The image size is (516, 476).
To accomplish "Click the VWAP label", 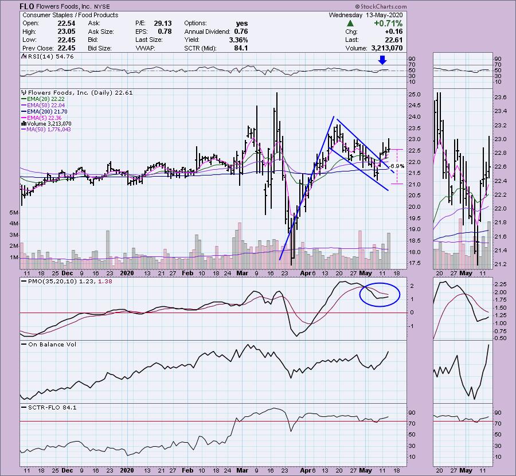I will coord(145,48).
